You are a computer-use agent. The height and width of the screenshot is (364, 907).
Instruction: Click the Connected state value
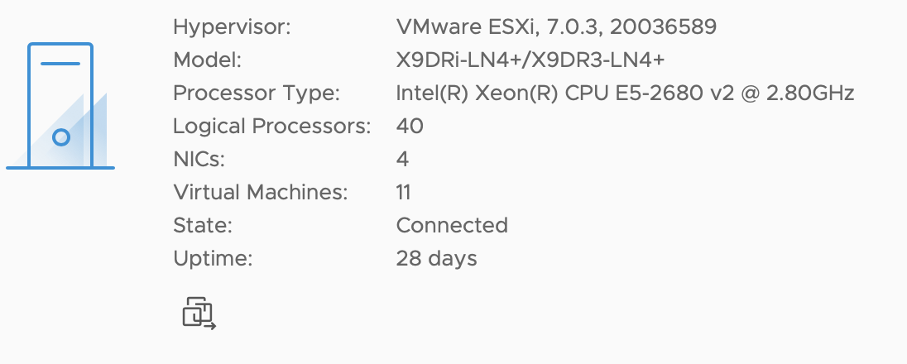click(453, 224)
